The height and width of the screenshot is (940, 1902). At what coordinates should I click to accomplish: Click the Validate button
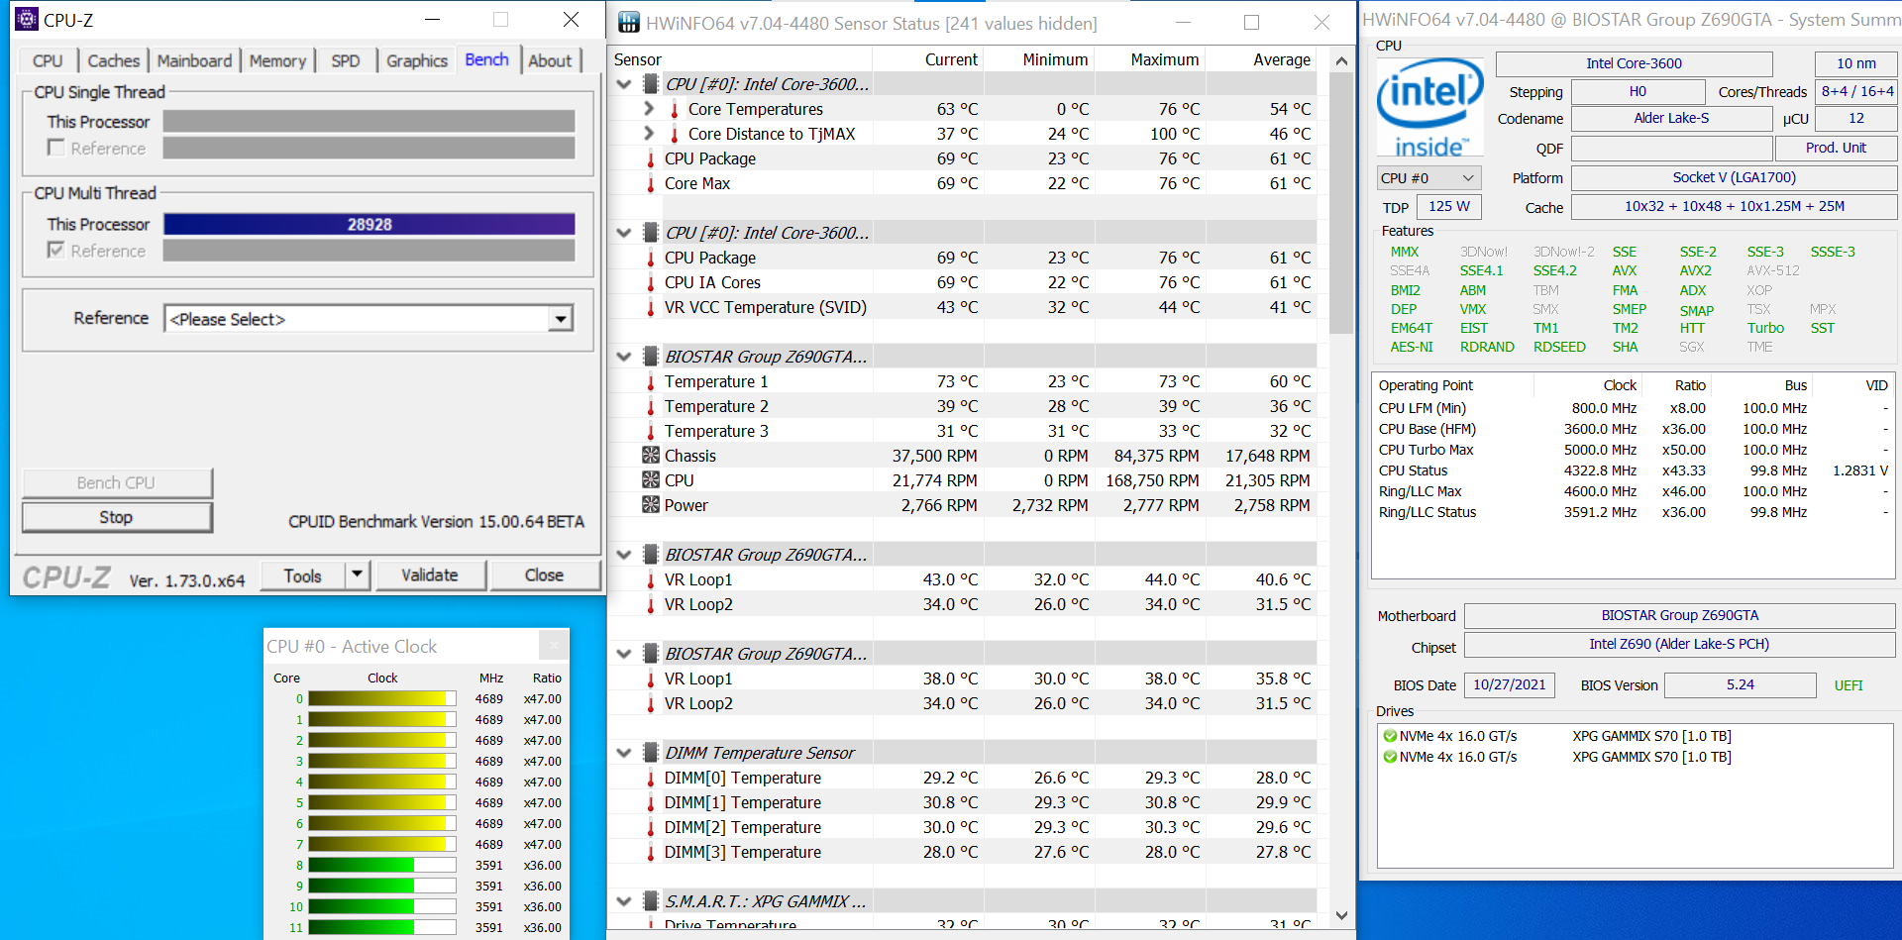pos(430,575)
